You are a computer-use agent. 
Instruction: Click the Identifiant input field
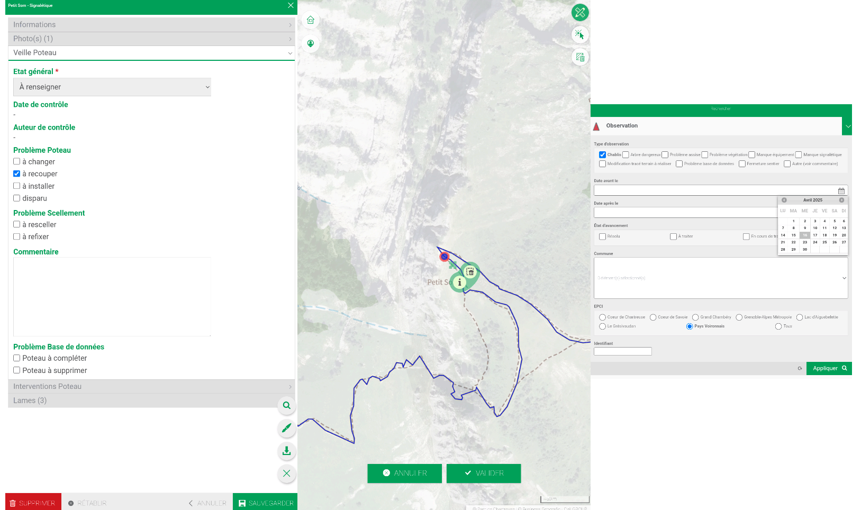click(x=623, y=352)
